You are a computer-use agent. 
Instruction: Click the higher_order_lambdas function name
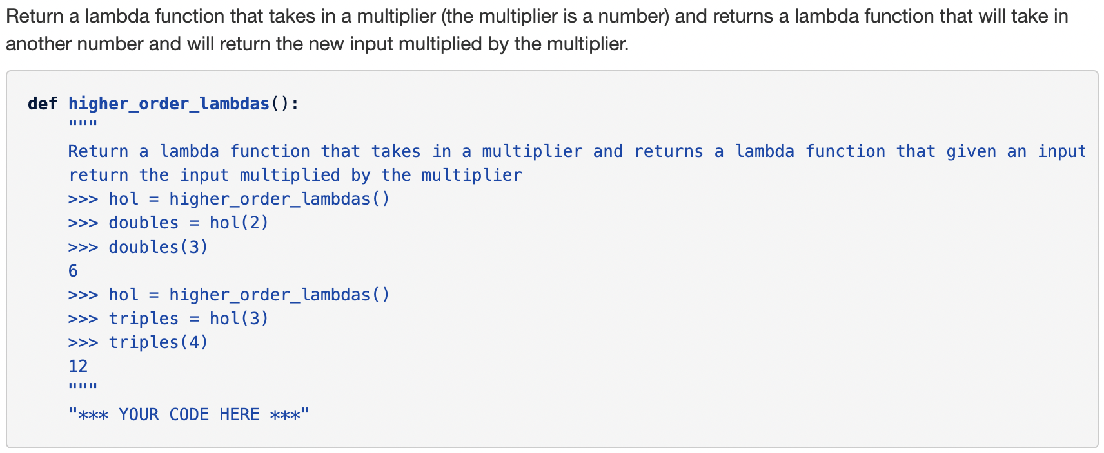(169, 104)
